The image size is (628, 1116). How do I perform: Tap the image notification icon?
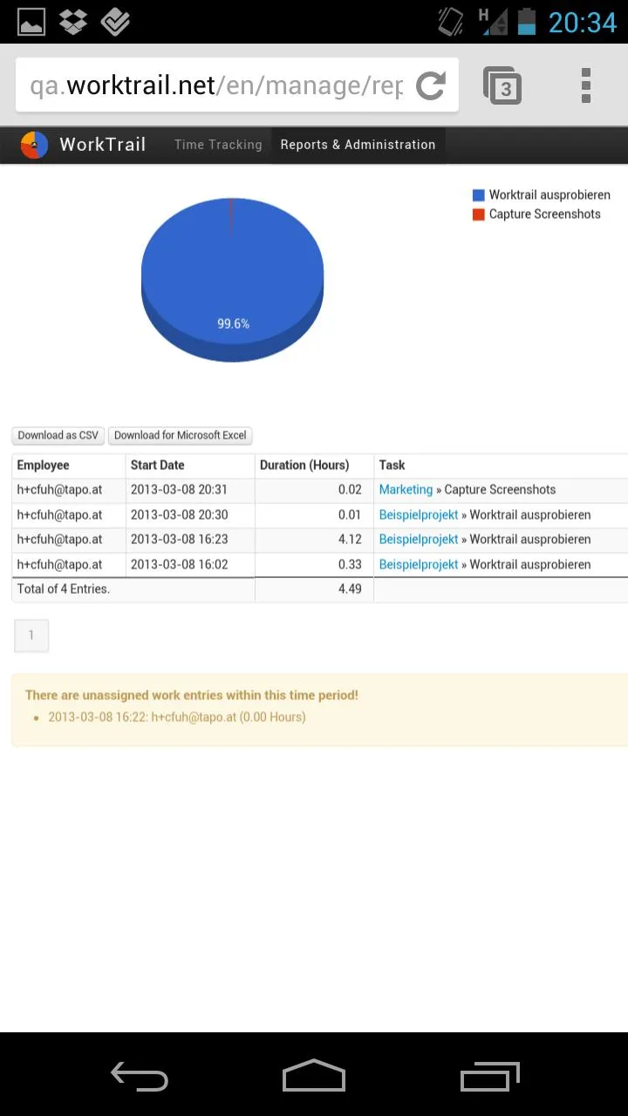(31, 22)
